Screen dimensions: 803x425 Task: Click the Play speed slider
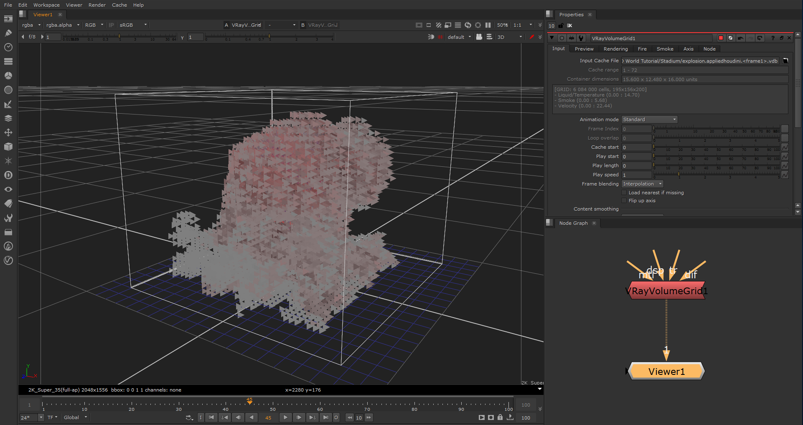(717, 175)
